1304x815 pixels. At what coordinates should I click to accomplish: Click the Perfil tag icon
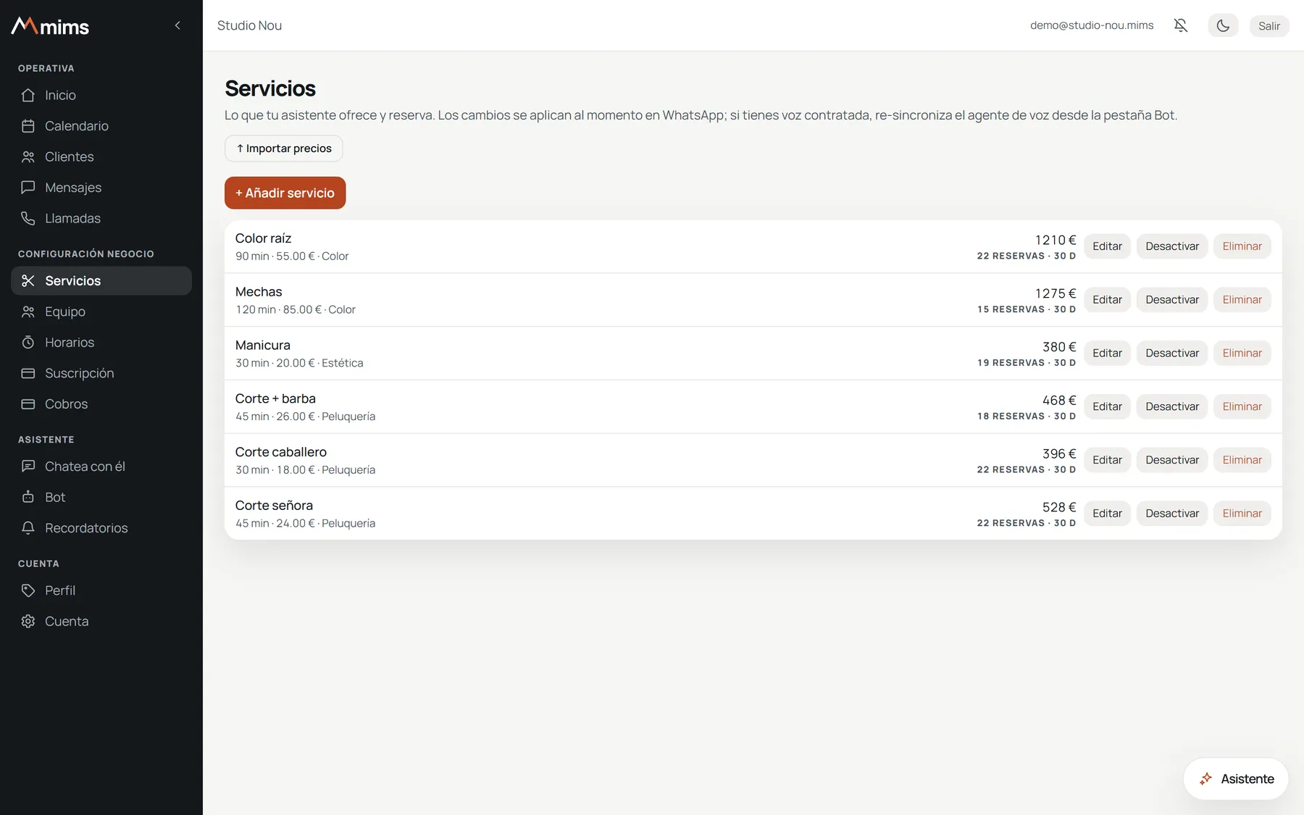click(x=28, y=590)
